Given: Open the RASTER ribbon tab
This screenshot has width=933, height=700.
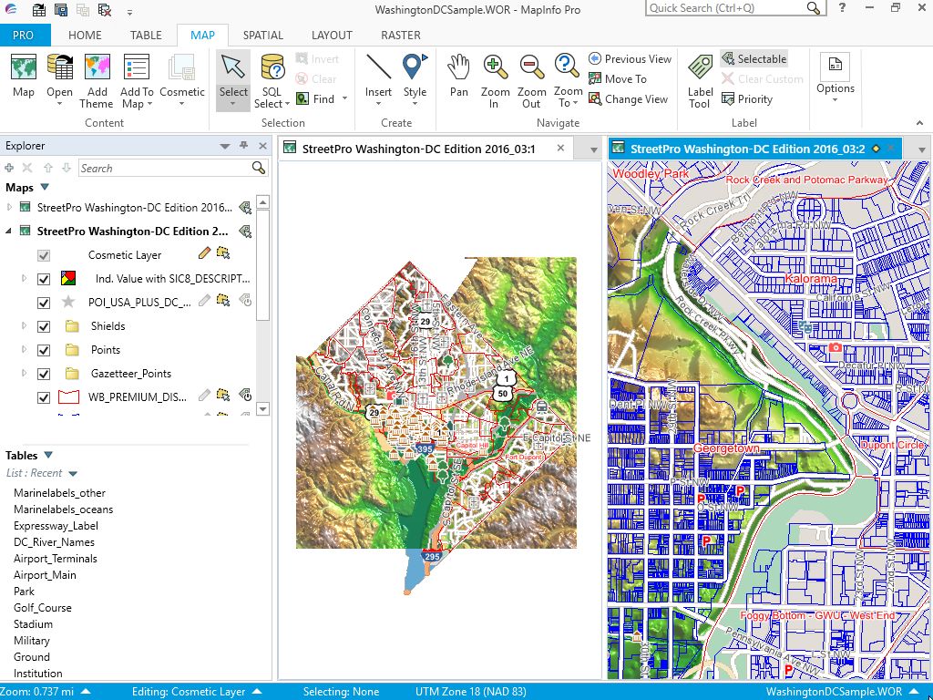Looking at the screenshot, I should (x=401, y=36).
